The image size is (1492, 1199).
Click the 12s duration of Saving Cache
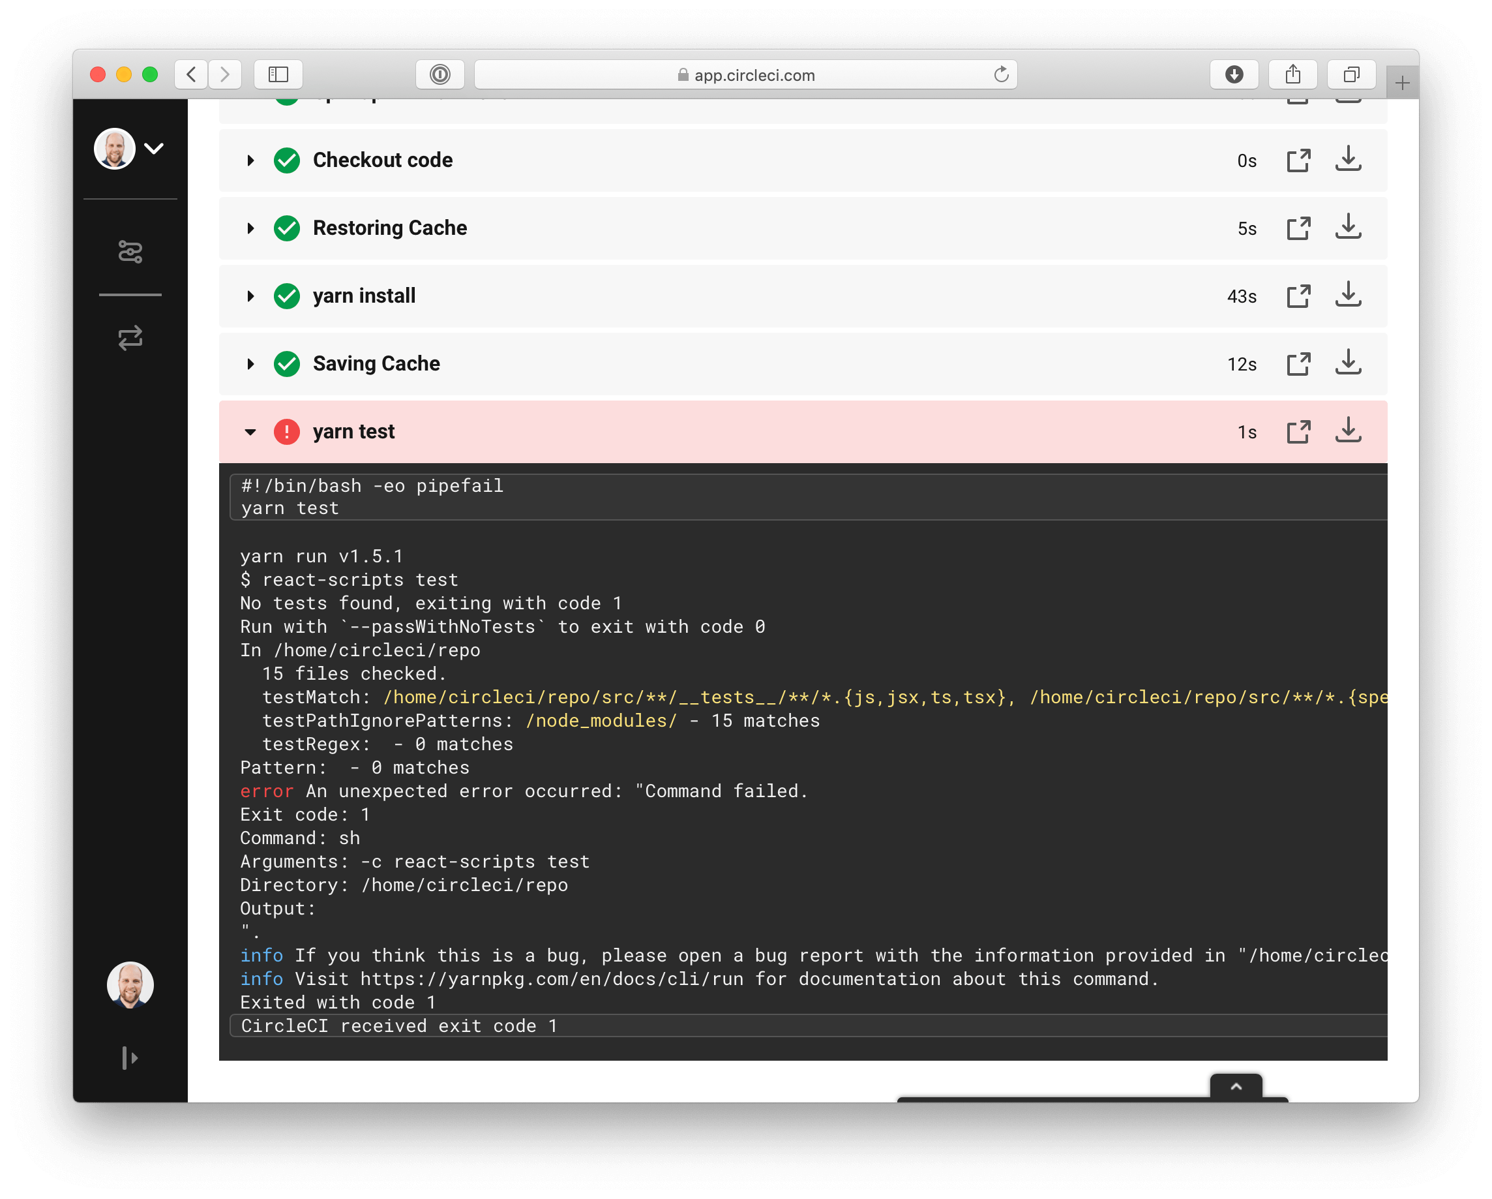[x=1242, y=364]
